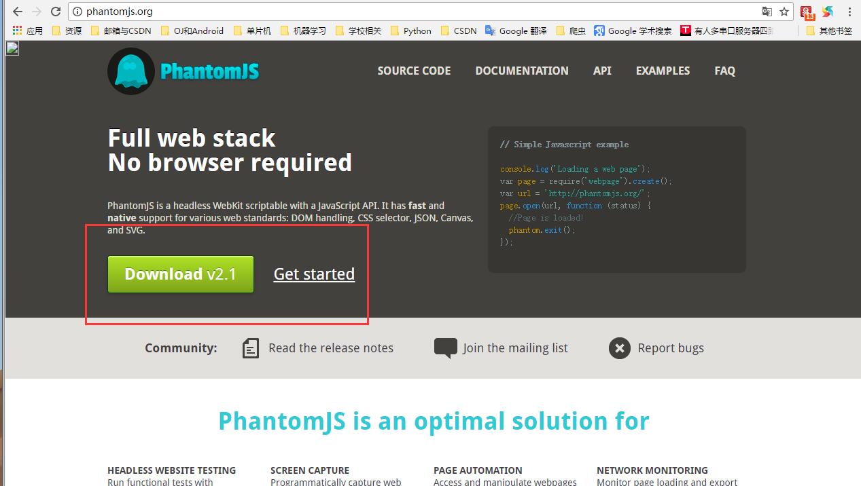Open the Report bugs link

tap(671, 348)
